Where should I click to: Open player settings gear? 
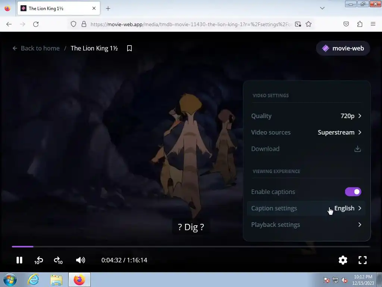tap(343, 260)
